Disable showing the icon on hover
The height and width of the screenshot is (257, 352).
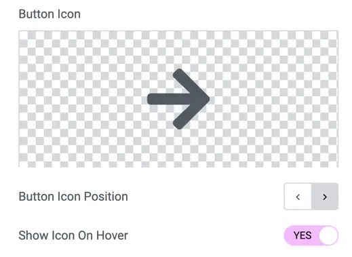point(311,235)
